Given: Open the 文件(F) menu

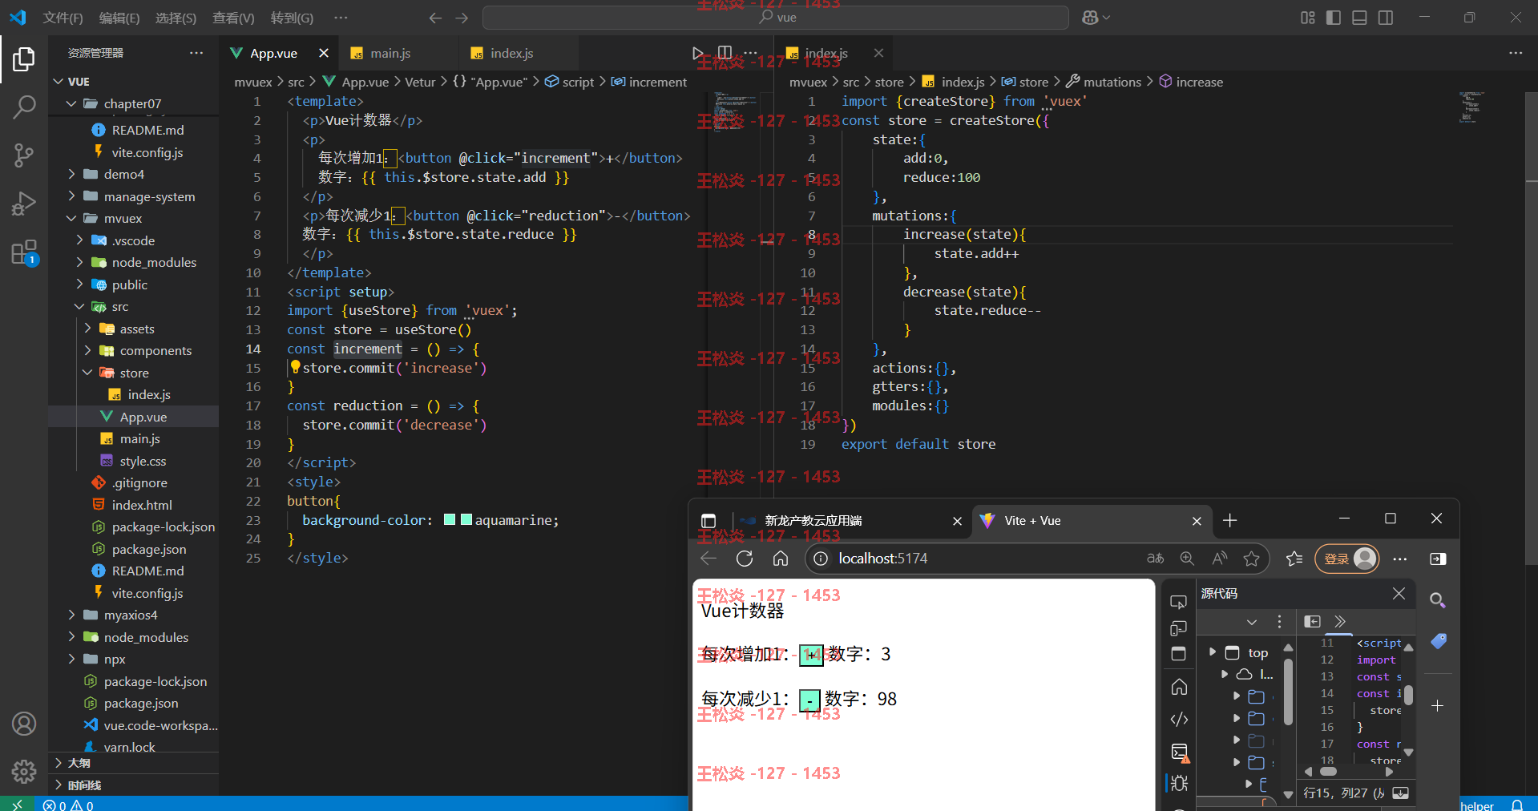Looking at the screenshot, I should (63, 18).
